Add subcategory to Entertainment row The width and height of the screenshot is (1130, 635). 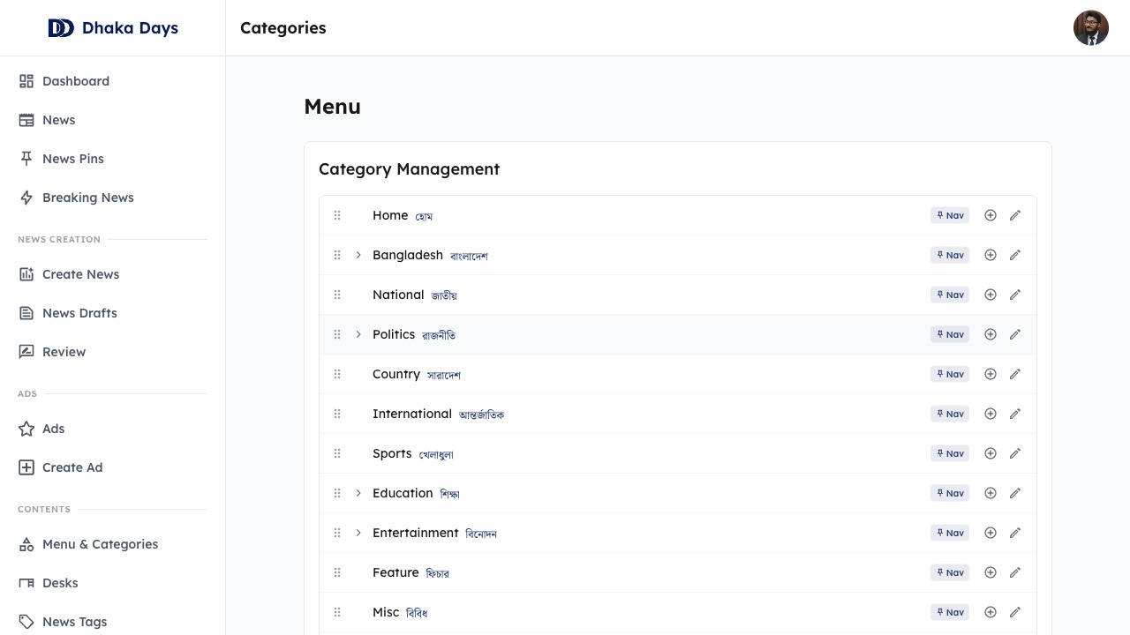click(991, 533)
